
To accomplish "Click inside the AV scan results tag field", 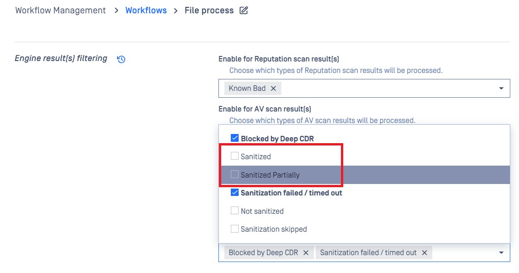I will 463,253.
